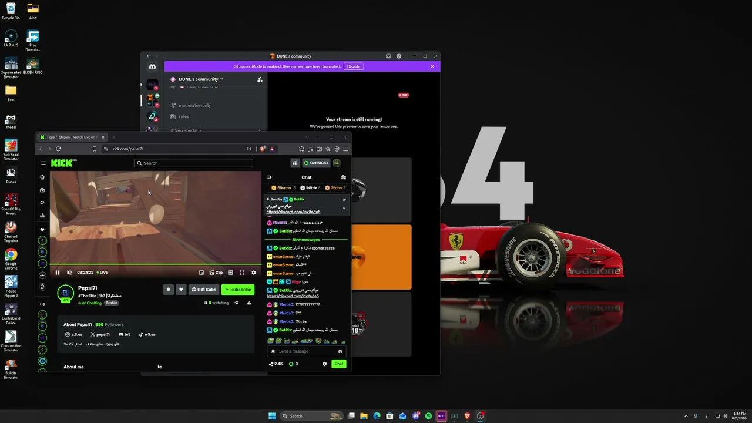Share the stream using share icon

click(236, 303)
